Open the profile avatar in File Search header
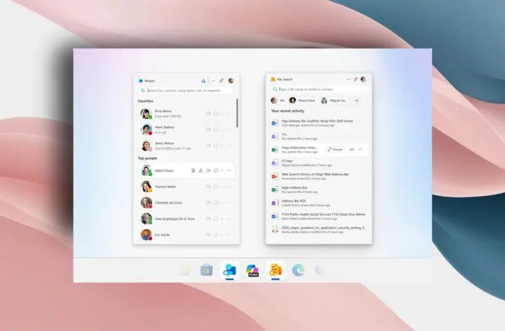 [363, 80]
